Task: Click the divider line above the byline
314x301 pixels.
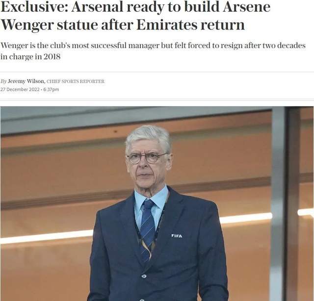Action: (157, 72)
